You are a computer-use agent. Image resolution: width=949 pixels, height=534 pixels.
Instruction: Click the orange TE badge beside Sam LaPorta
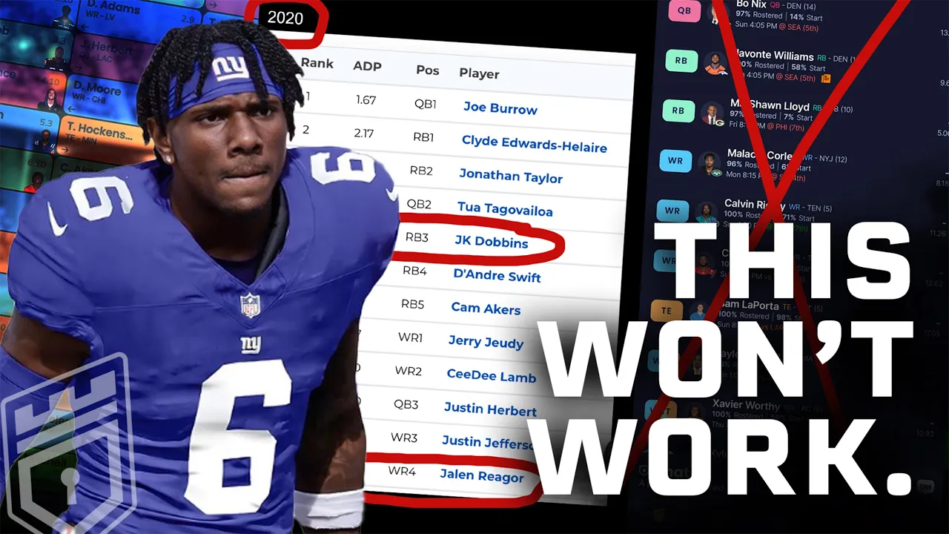click(667, 309)
